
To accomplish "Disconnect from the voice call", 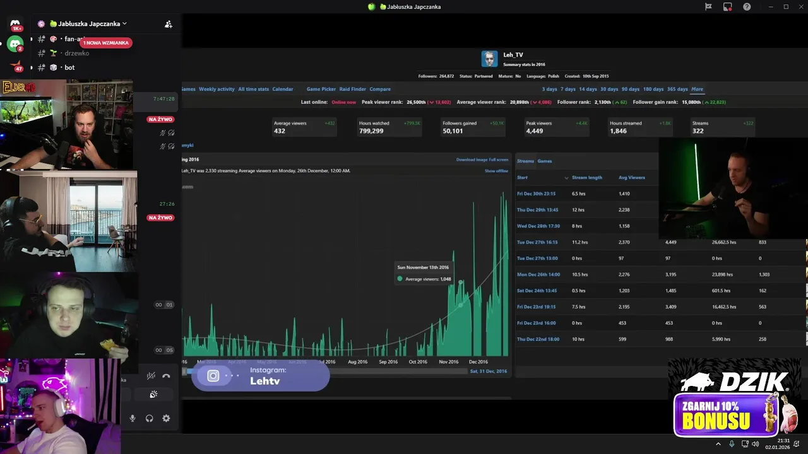I will [x=166, y=376].
